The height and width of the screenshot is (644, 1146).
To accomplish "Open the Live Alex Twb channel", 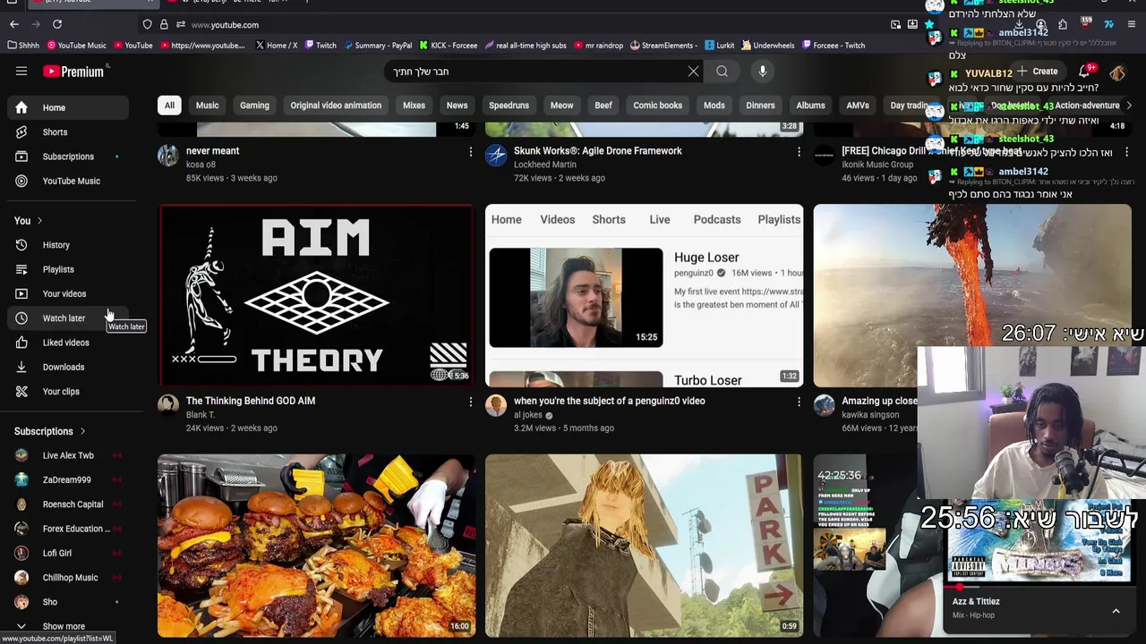I will coord(70,455).
